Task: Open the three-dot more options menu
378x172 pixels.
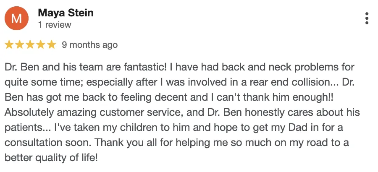Action: pyautogui.click(x=367, y=18)
